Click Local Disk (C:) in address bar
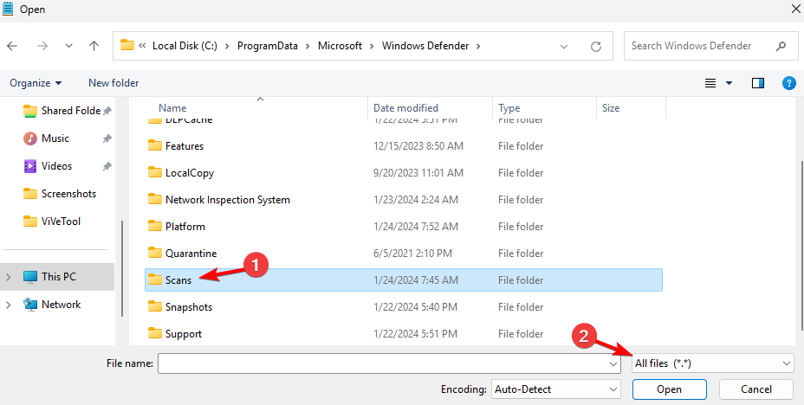Viewport: 804px width, 405px height. (185, 46)
